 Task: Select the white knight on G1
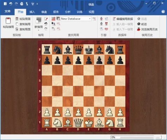[x=110, y=122]
